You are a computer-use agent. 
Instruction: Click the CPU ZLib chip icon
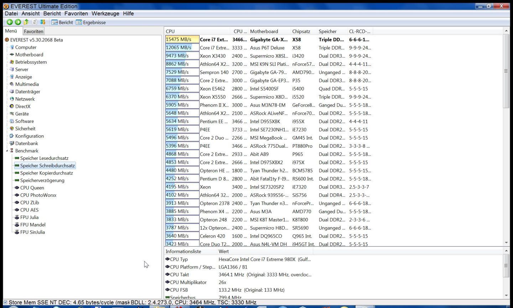pos(17,203)
